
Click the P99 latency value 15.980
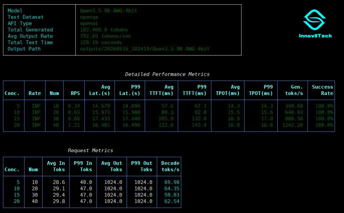131,112
